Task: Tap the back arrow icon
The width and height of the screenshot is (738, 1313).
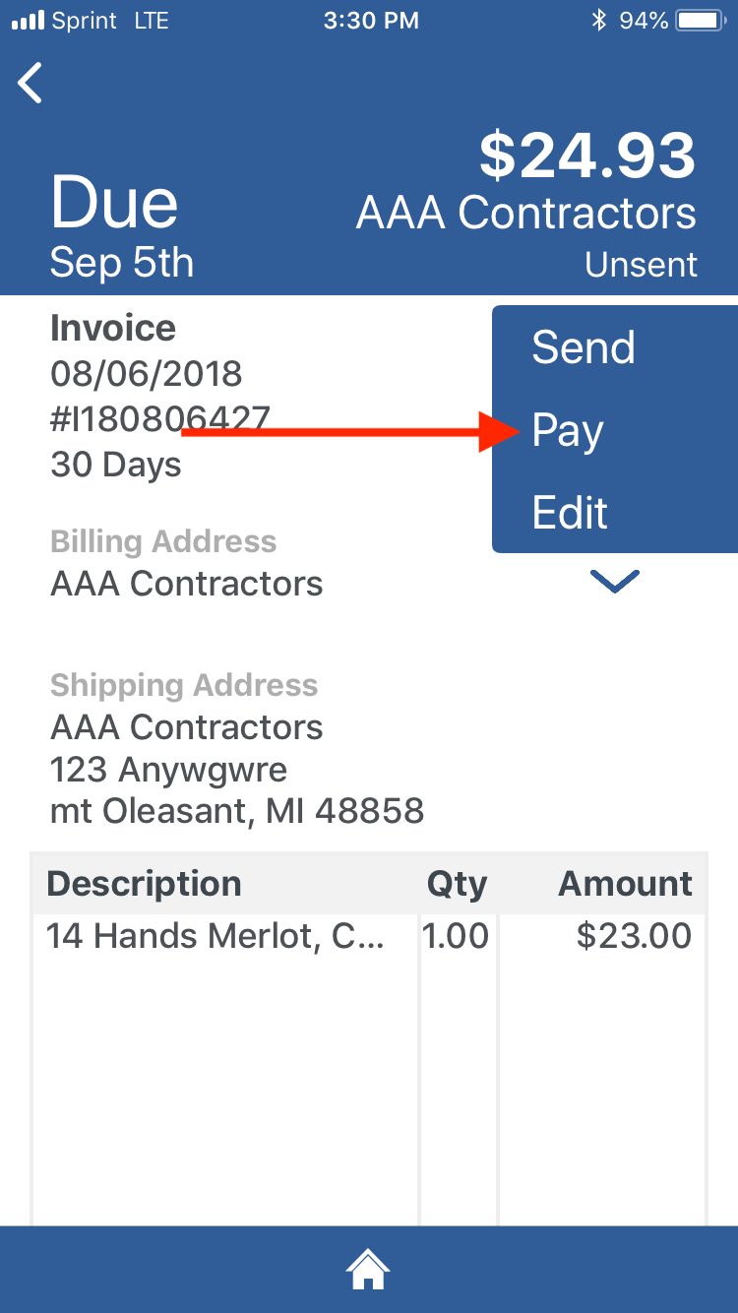Action: coord(31,83)
